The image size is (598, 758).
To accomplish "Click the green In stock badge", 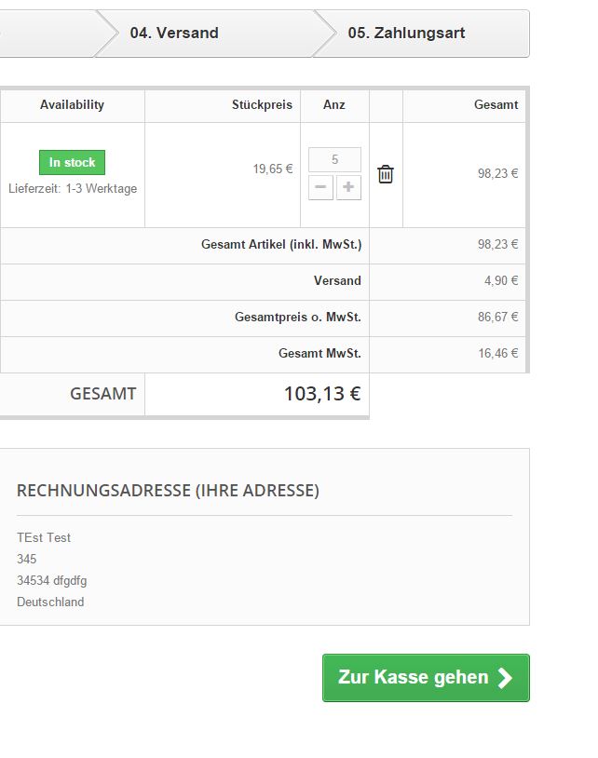I will 73,162.
